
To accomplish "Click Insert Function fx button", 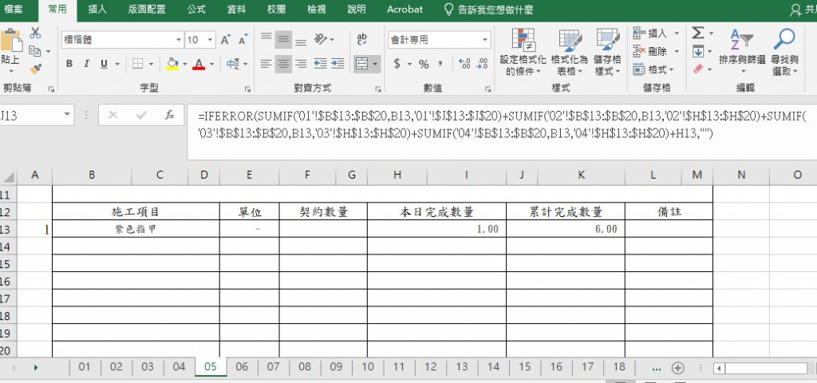I will [x=169, y=115].
